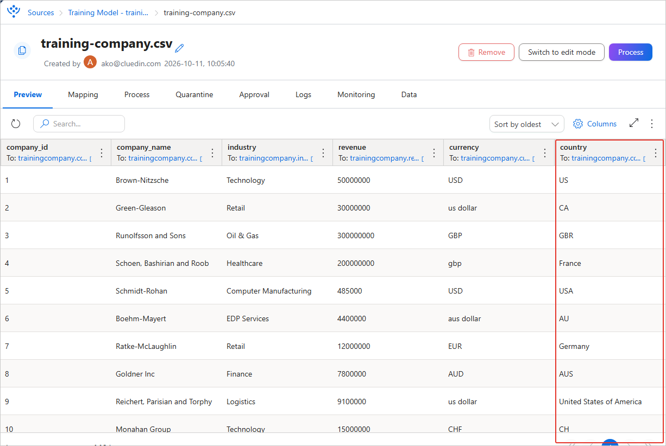666x446 pixels.
Task: Expand the table to full screen
Action: (x=634, y=123)
